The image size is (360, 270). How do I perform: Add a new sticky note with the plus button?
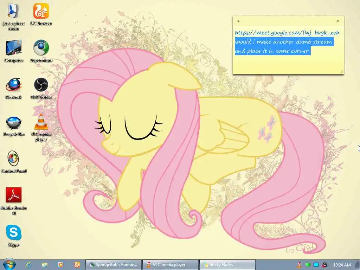coord(239,21)
